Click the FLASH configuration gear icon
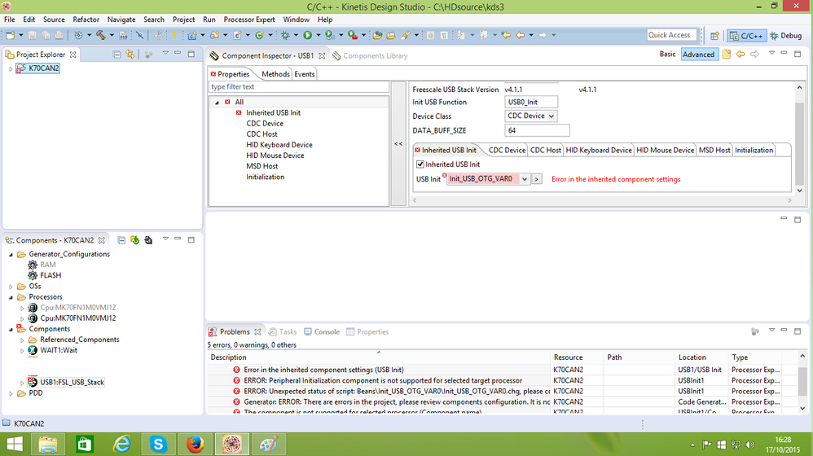Viewport: 813px width, 456px height. point(32,275)
